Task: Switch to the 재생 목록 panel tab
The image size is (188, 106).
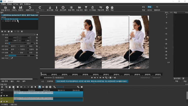Action: click(5, 81)
